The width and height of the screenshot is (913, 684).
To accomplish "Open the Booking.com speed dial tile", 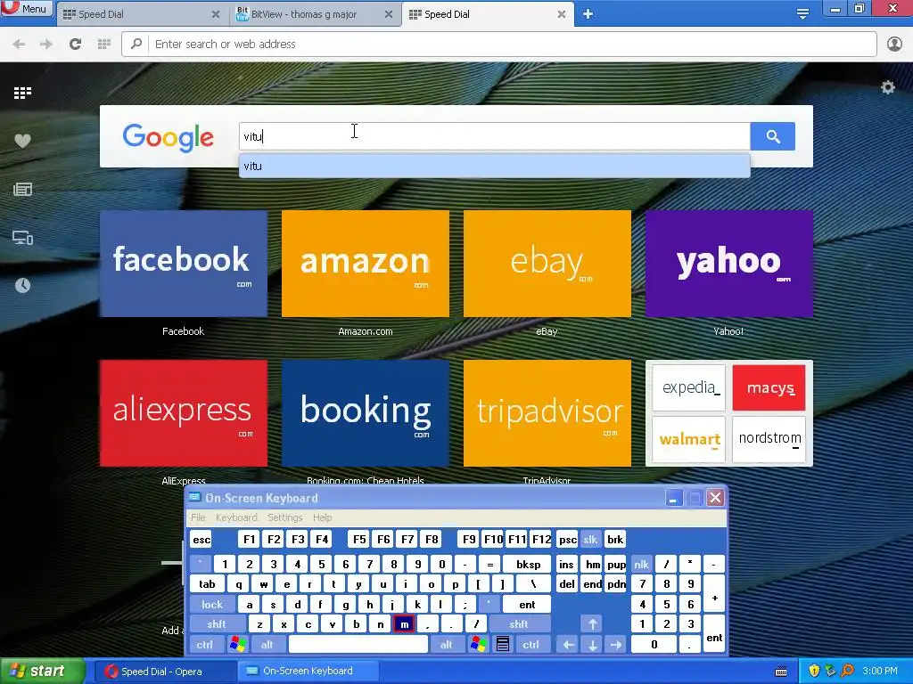I will (365, 413).
